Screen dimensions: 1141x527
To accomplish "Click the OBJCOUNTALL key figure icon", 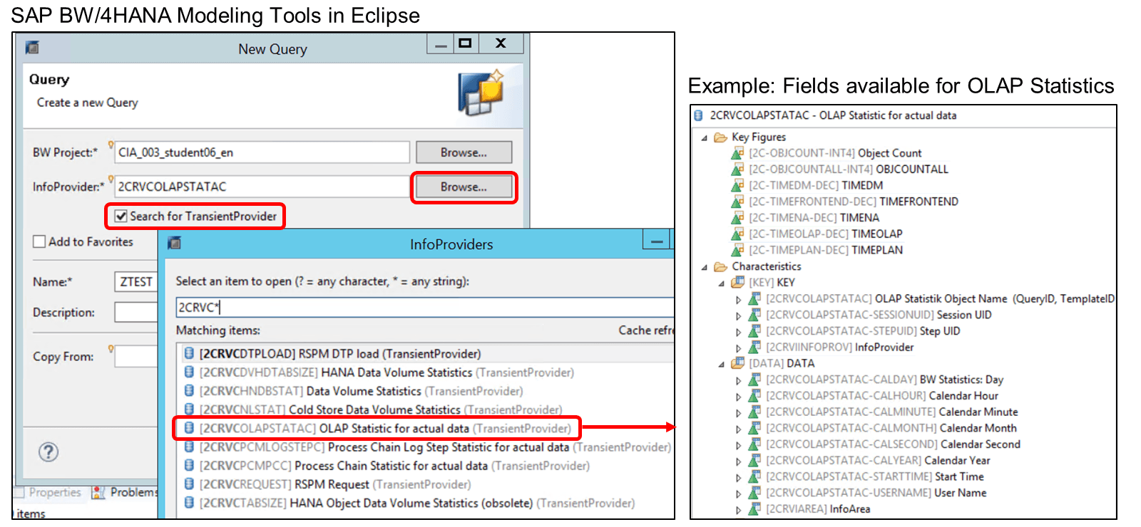I will (x=738, y=169).
